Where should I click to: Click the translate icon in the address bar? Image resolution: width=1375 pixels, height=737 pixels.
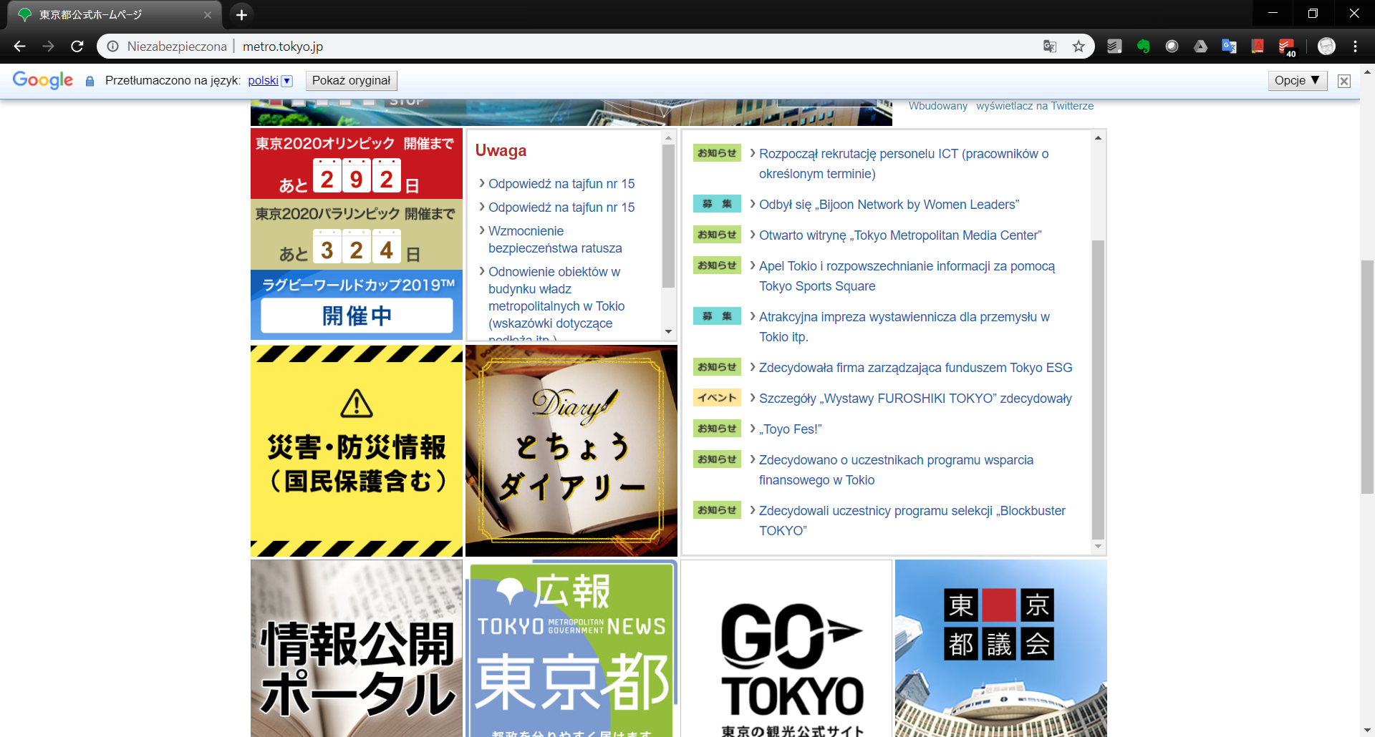click(1050, 47)
